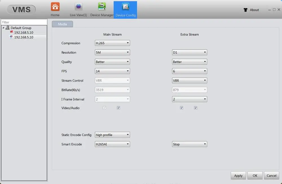Close the VMS window
The width and height of the screenshot is (282, 184).
[279, 10]
